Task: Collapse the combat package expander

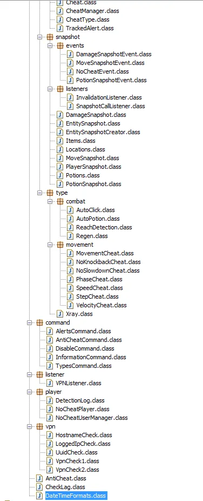Action: coord(50,201)
